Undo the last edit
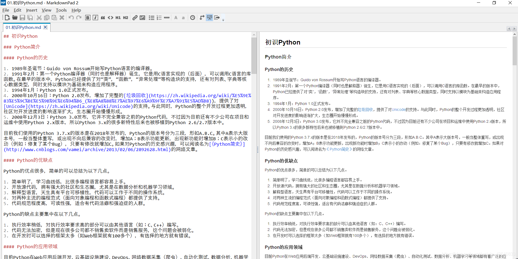This screenshot has width=518, height=259. tap(71, 18)
